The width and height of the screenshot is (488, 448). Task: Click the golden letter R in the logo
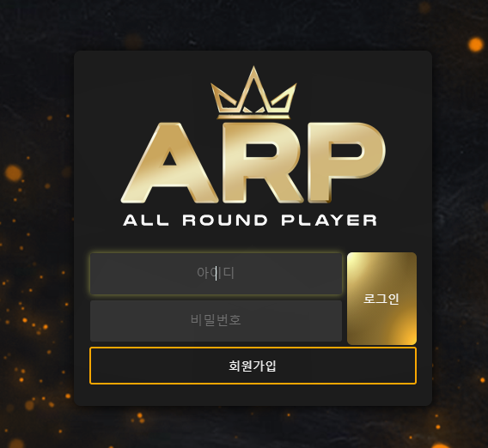263,162
